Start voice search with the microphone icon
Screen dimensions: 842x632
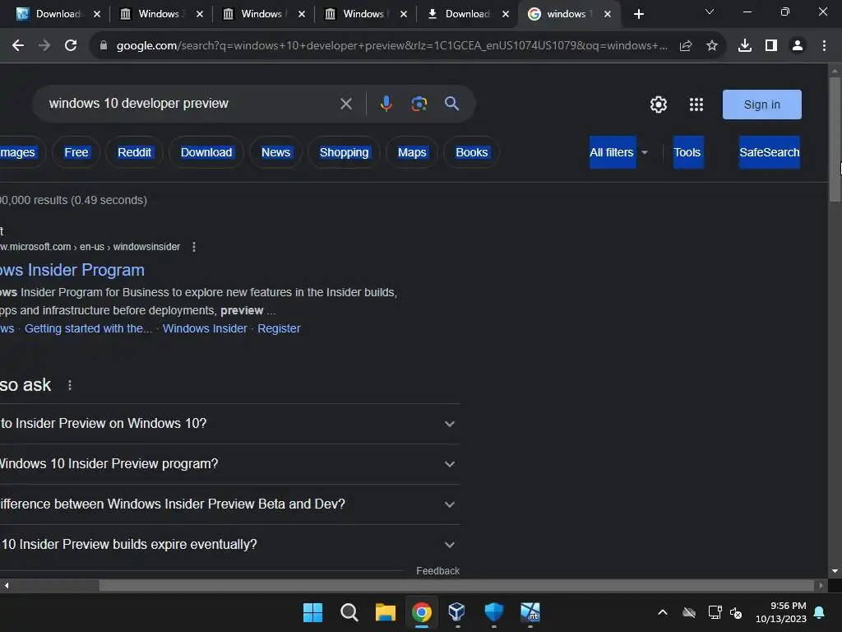click(386, 103)
